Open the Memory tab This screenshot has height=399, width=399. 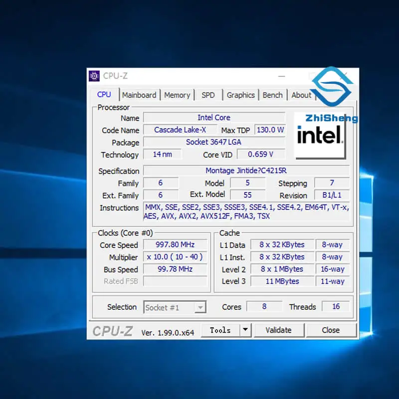coord(177,95)
